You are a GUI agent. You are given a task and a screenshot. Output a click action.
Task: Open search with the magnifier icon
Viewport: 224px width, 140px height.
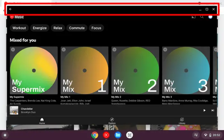point(202,17)
